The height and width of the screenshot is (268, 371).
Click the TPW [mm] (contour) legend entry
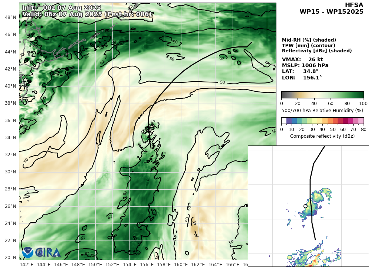coord(308,46)
